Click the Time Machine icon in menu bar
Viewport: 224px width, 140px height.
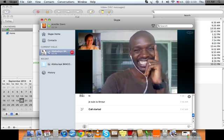[157, 2]
